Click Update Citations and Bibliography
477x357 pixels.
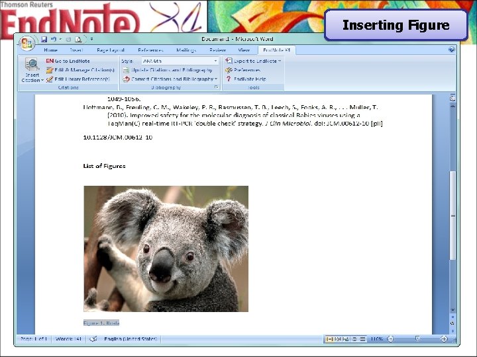(x=168, y=70)
